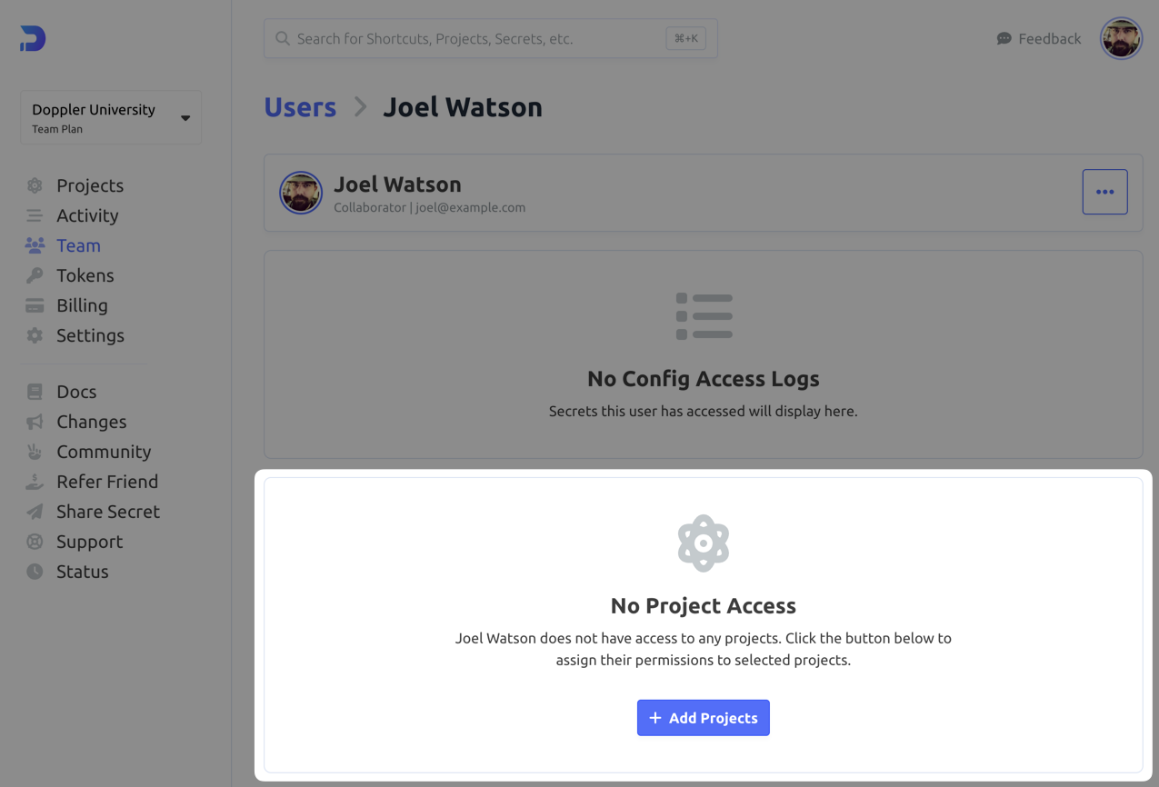
Task: Click the Activity lines icon
Action: (35, 215)
